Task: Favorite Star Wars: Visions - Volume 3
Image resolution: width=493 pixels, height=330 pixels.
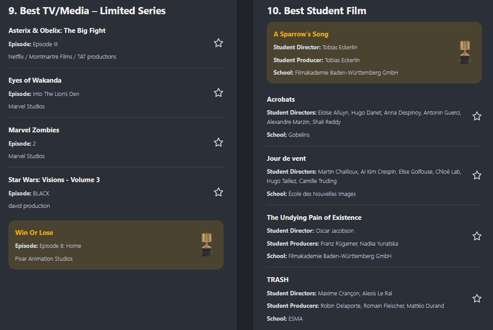Action: pyautogui.click(x=218, y=192)
